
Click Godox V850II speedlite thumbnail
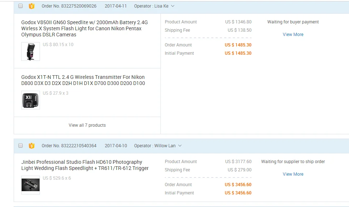31,51
